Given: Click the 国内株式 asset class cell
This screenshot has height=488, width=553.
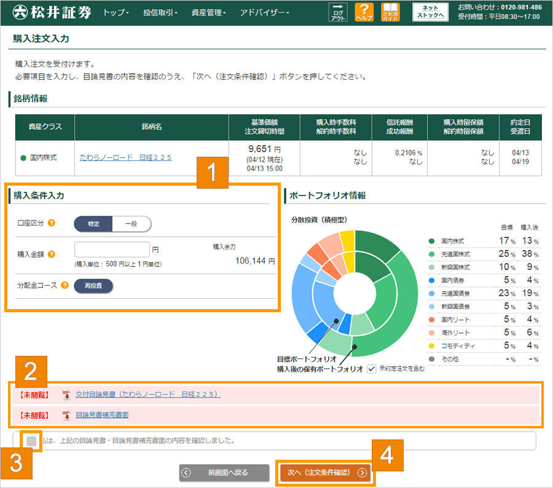Looking at the screenshot, I should pyautogui.click(x=45, y=158).
